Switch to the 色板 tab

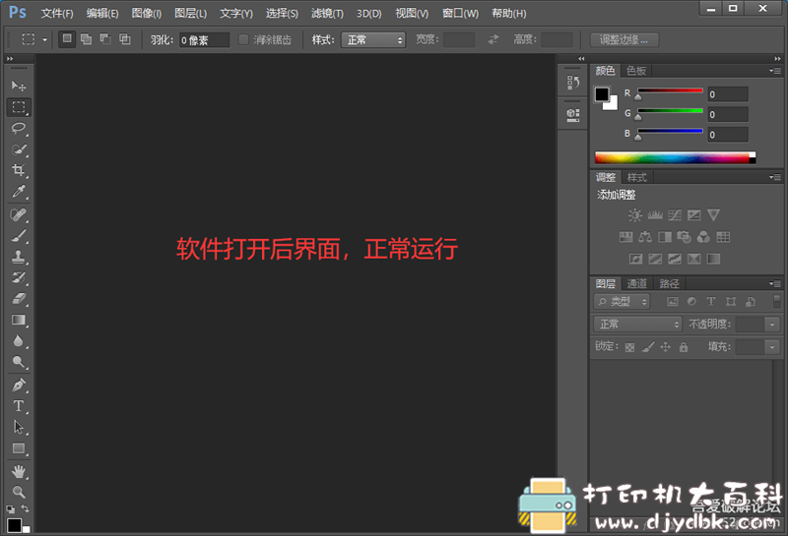click(636, 71)
